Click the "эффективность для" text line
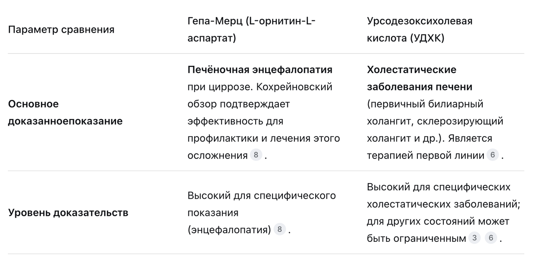Viewport: 538px width, 261px height. pyautogui.click(x=235, y=121)
